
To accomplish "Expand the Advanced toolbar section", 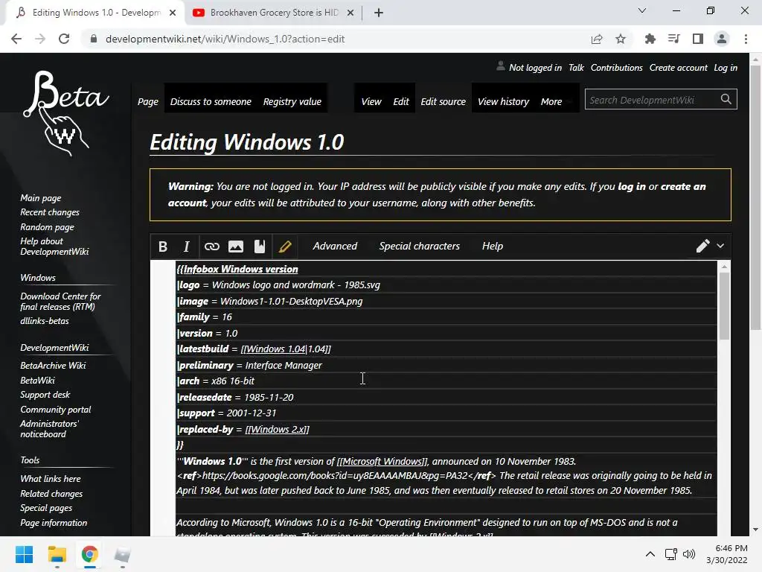I will [335, 246].
